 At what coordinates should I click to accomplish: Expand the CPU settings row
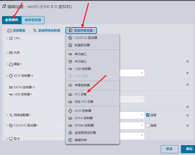click(7, 38)
